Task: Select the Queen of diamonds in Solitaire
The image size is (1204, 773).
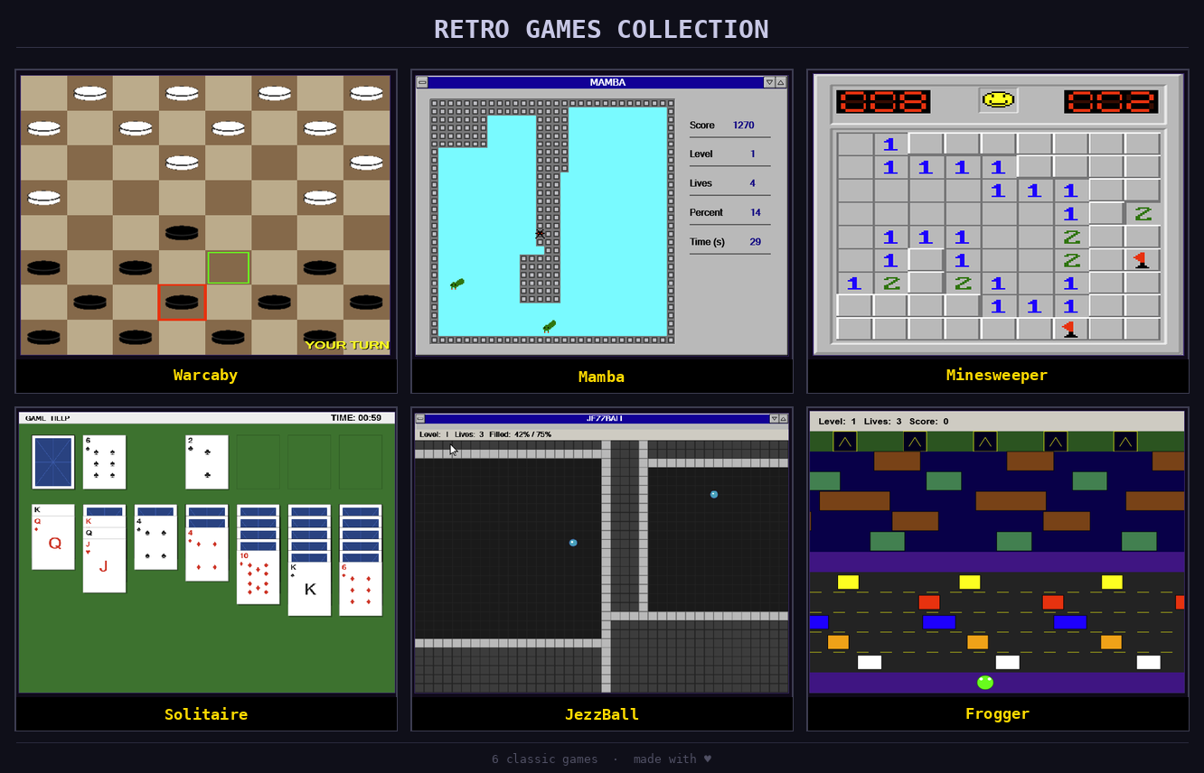Action: [x=53, y=543]
